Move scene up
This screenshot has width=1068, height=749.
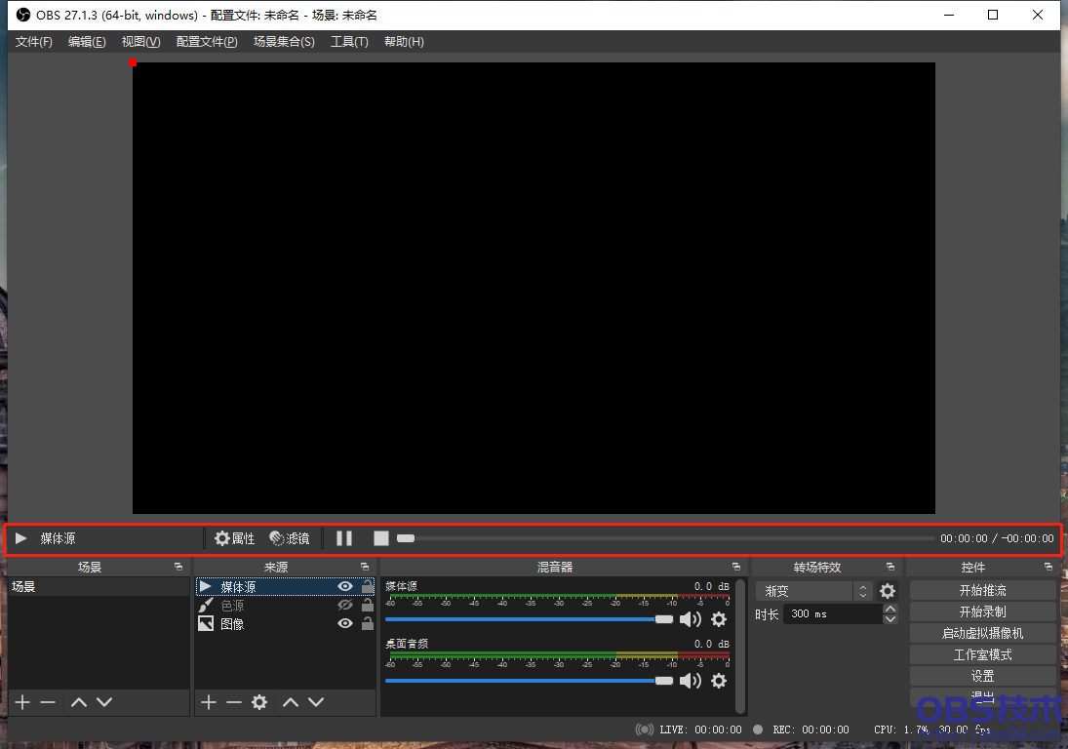click(x=79, y=702)
